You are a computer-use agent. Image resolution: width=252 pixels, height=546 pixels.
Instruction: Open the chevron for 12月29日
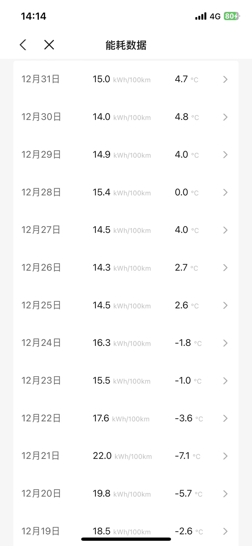(x=226, y=155)
